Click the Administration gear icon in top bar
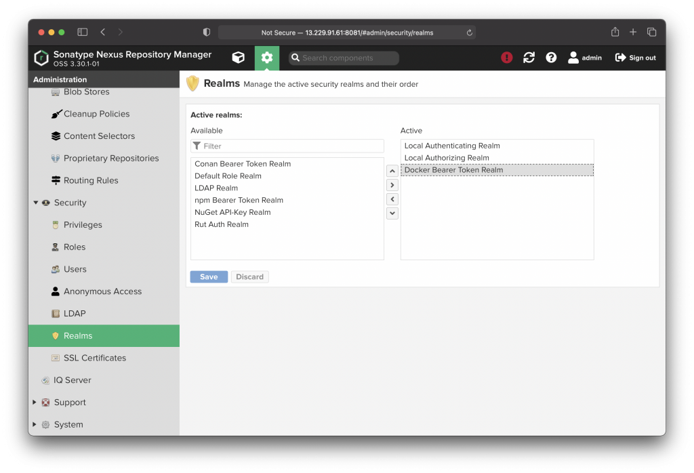This screenshot has width=694, height=473. coord(266,58)
